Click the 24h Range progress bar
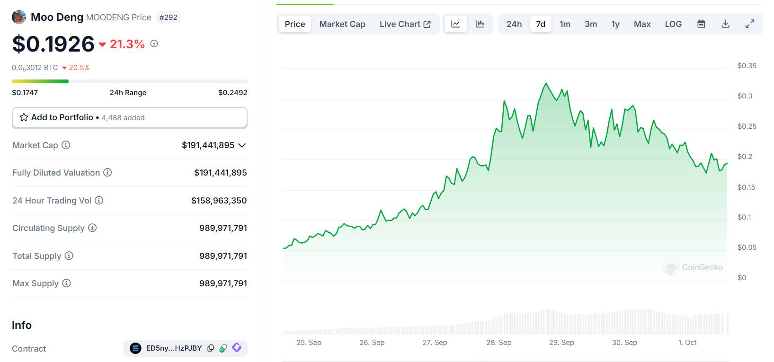The height and width of the screenshot is (362, 774). pos(130,81)
